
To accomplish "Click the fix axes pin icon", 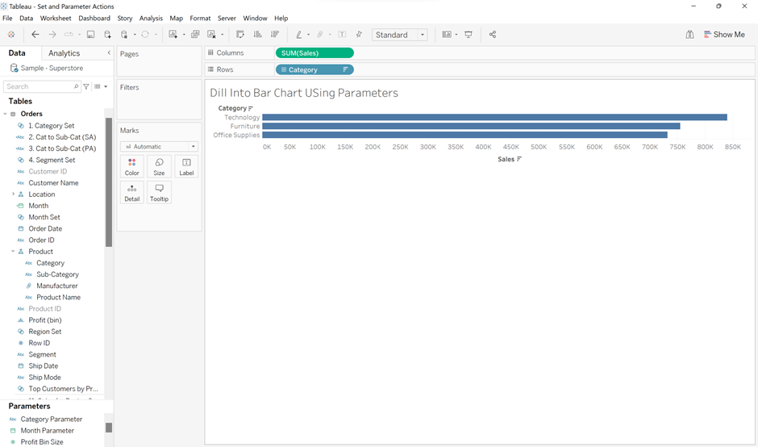I will coord(359,35).
